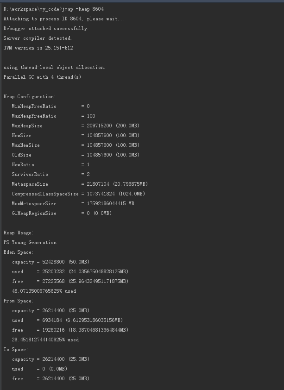Click From Space used 6934184 value
The height and width of the screenshot is (390, 284).
click(x=52, y=321)
